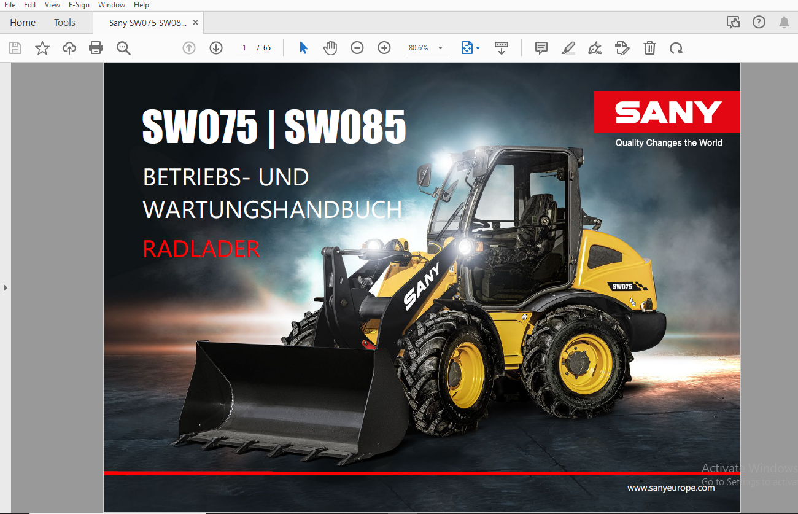Expand the left navigation pane arrow
This screenshot has width=798, height=514.
coord(6,287)
